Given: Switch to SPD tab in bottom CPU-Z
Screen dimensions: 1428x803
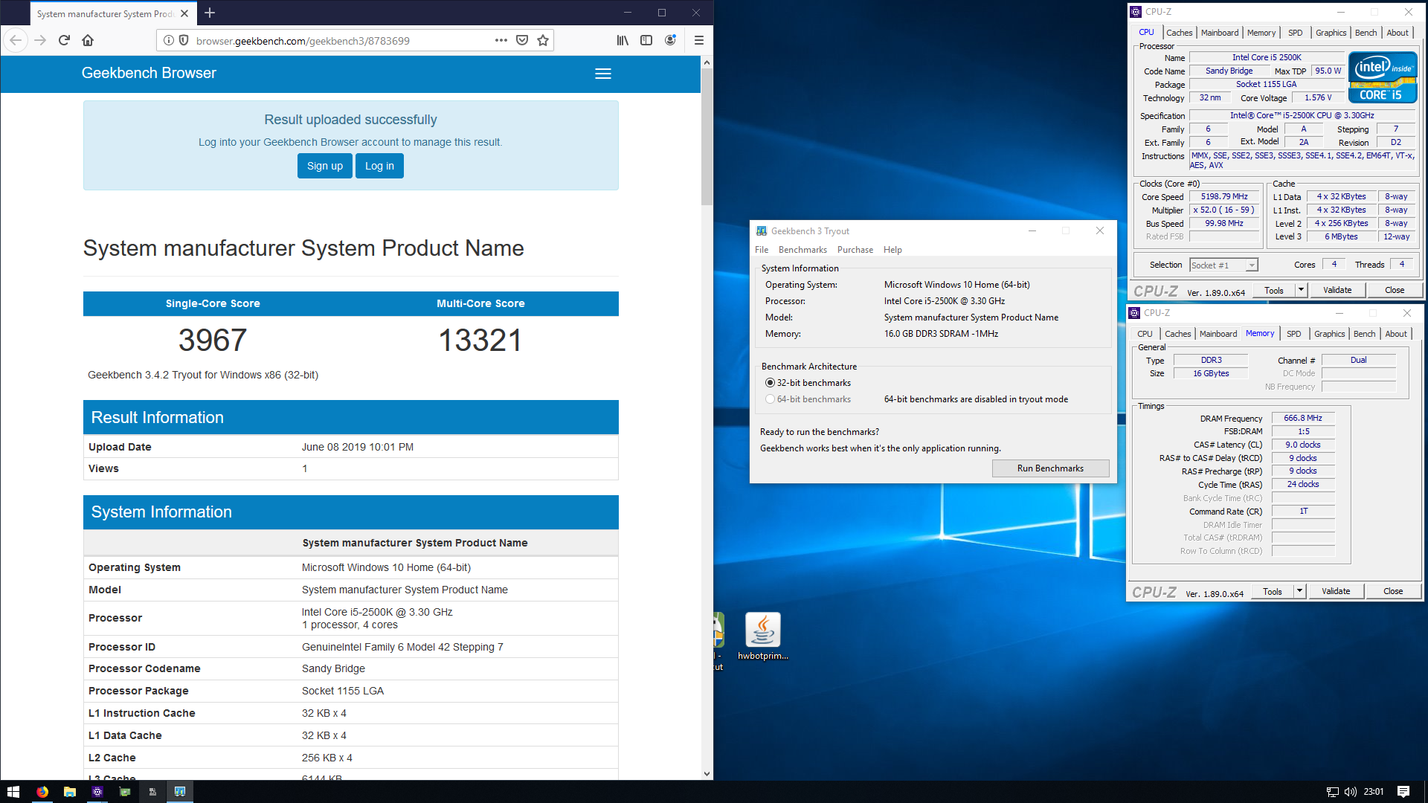Looking at the screenshot, I should [x=1293, y=334].
